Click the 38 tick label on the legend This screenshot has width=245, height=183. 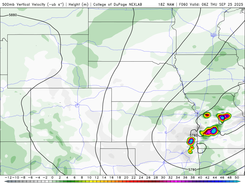pos(193,178)
